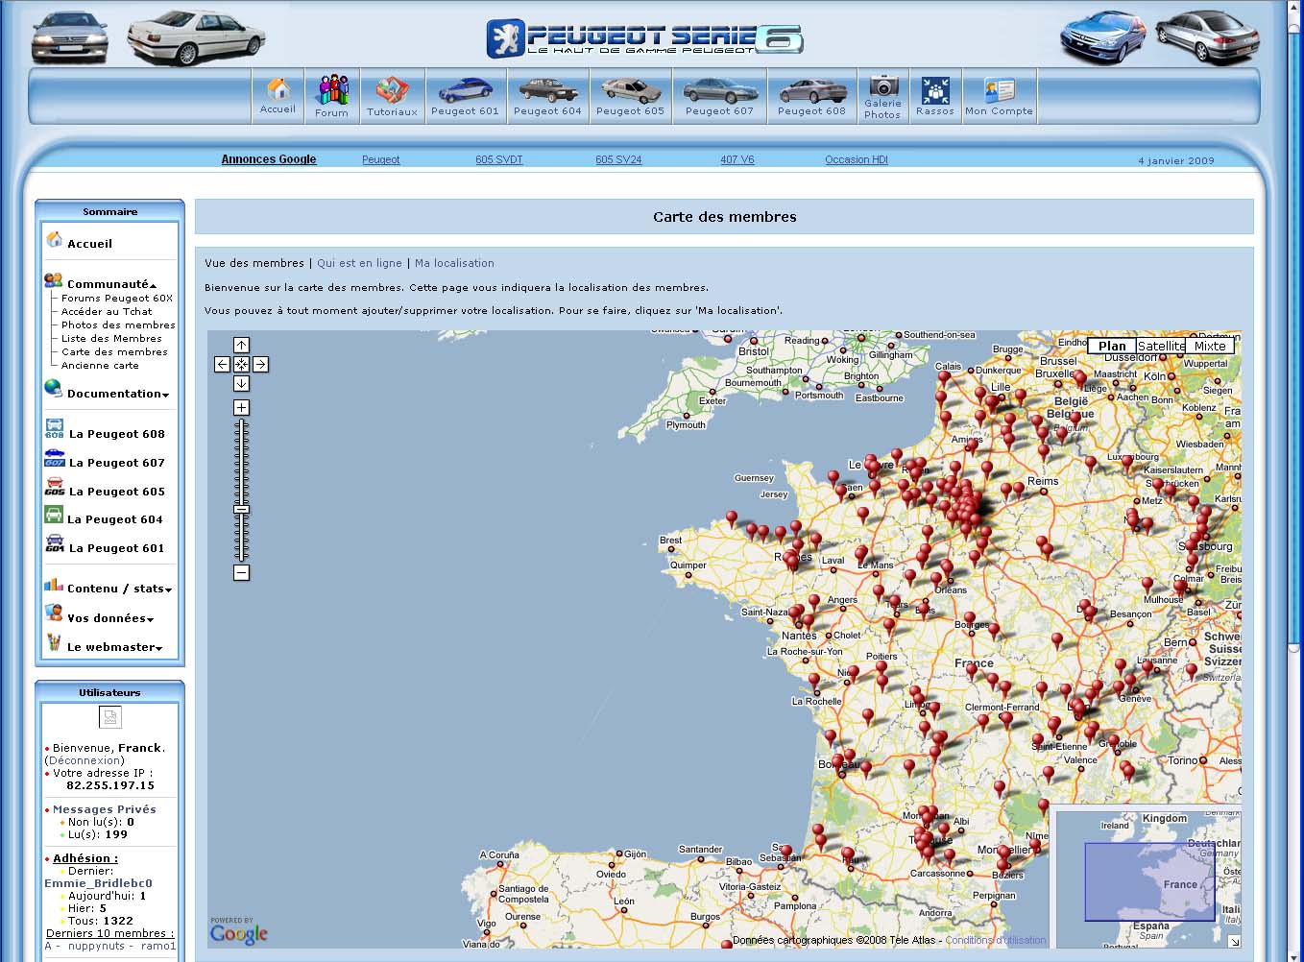The image size is (1304, 962).
Task: Open La Peugeot 605 sidebar entry
Action: [x=116, y=492]
